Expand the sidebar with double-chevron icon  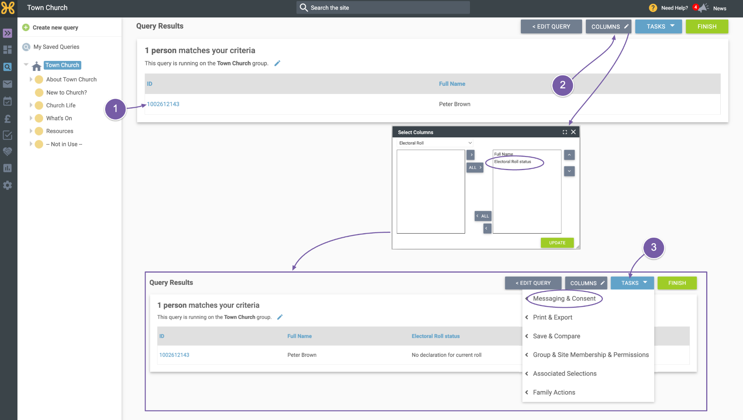click(7, 33)
